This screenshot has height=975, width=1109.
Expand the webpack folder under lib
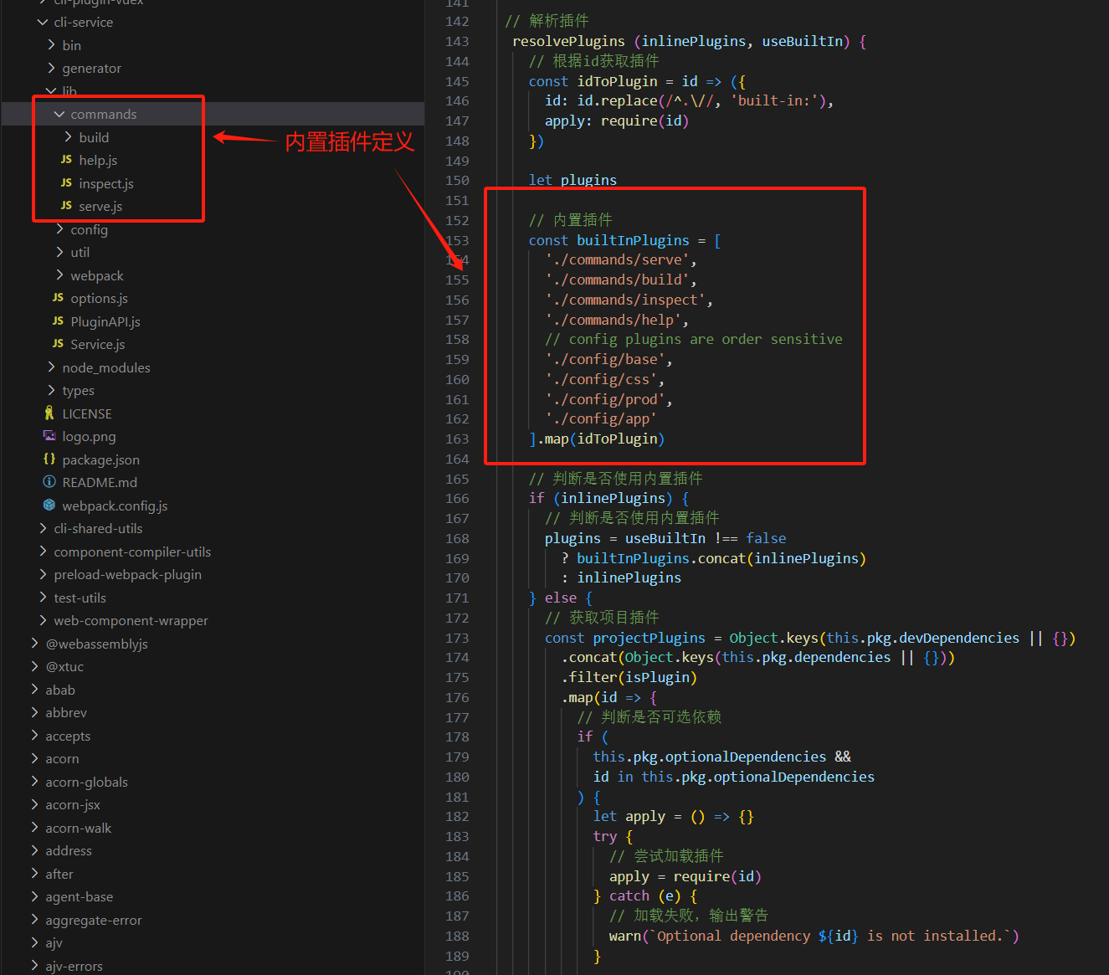coord(59,275)
